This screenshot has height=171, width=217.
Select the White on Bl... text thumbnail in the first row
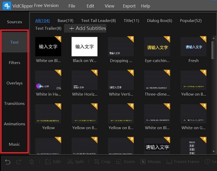(48, 46)
